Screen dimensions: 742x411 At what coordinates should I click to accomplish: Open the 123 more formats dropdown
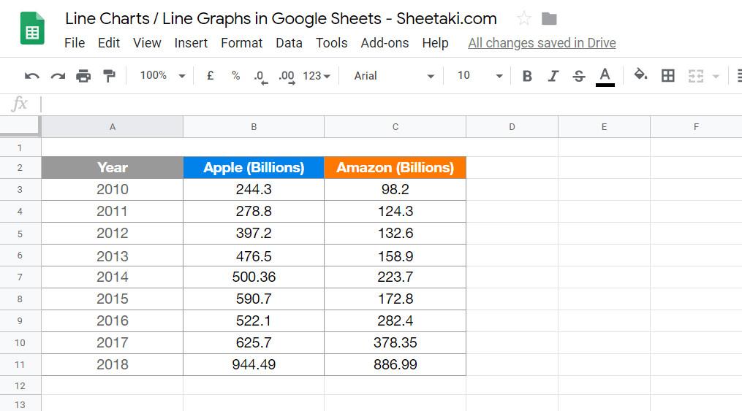pyautogui.click(x=317, y=76)
